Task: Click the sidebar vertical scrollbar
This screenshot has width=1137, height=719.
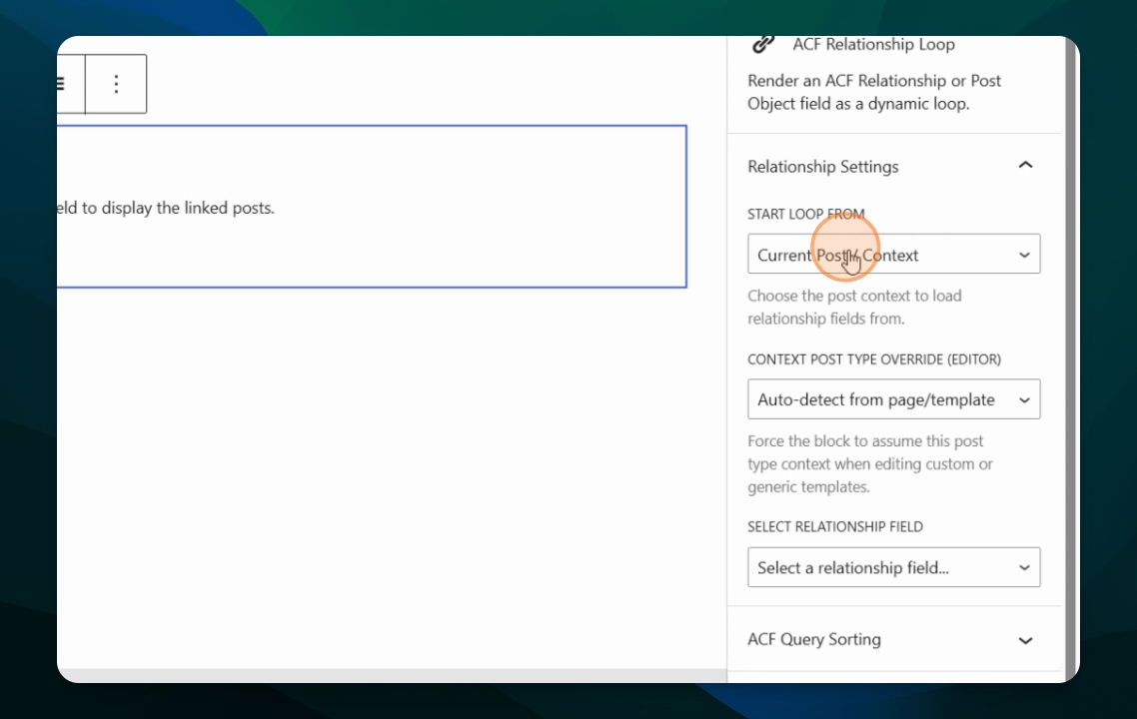Action: pyautogui.click(x=1070, y=359)
